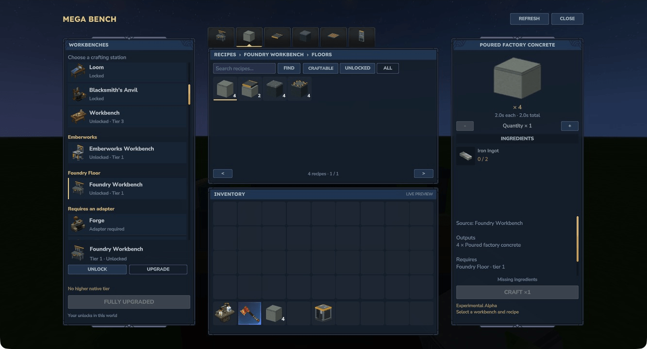Open the dark block category tab

click(x=305, y=37)
